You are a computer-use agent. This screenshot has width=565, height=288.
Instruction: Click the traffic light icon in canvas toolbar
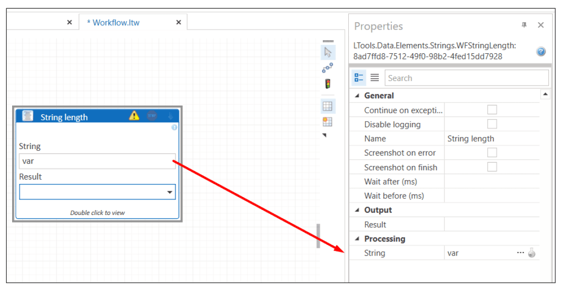[328, 84]
